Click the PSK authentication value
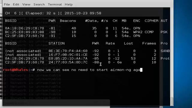This screenshot has height=108, width=192. pos(164,32)
